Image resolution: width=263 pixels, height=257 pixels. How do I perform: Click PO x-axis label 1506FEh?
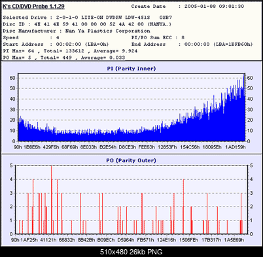(189, 240)
